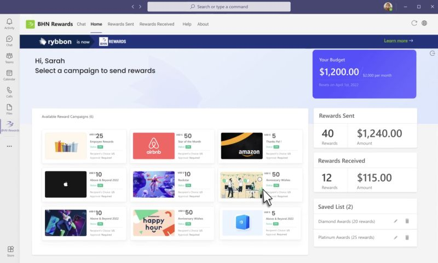Toggle the ON status of Thanks Pal!
Viewport: 438px width, 263px height.
tap(276, 147)
